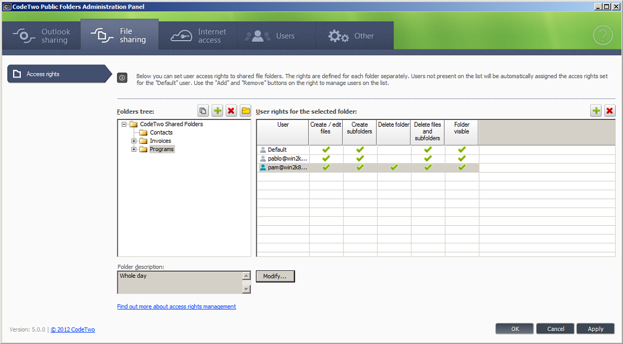The height and width of the screenshot is (344, 623).
Task: Collapse the CodeTwo Shared Folders node
Action: 124,124
